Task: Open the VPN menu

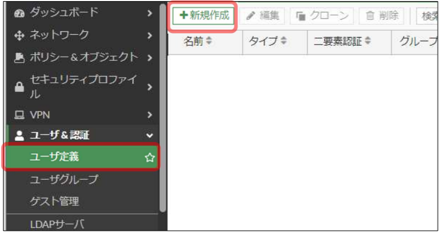Action: pyautogui.click(x=83, y=115)
